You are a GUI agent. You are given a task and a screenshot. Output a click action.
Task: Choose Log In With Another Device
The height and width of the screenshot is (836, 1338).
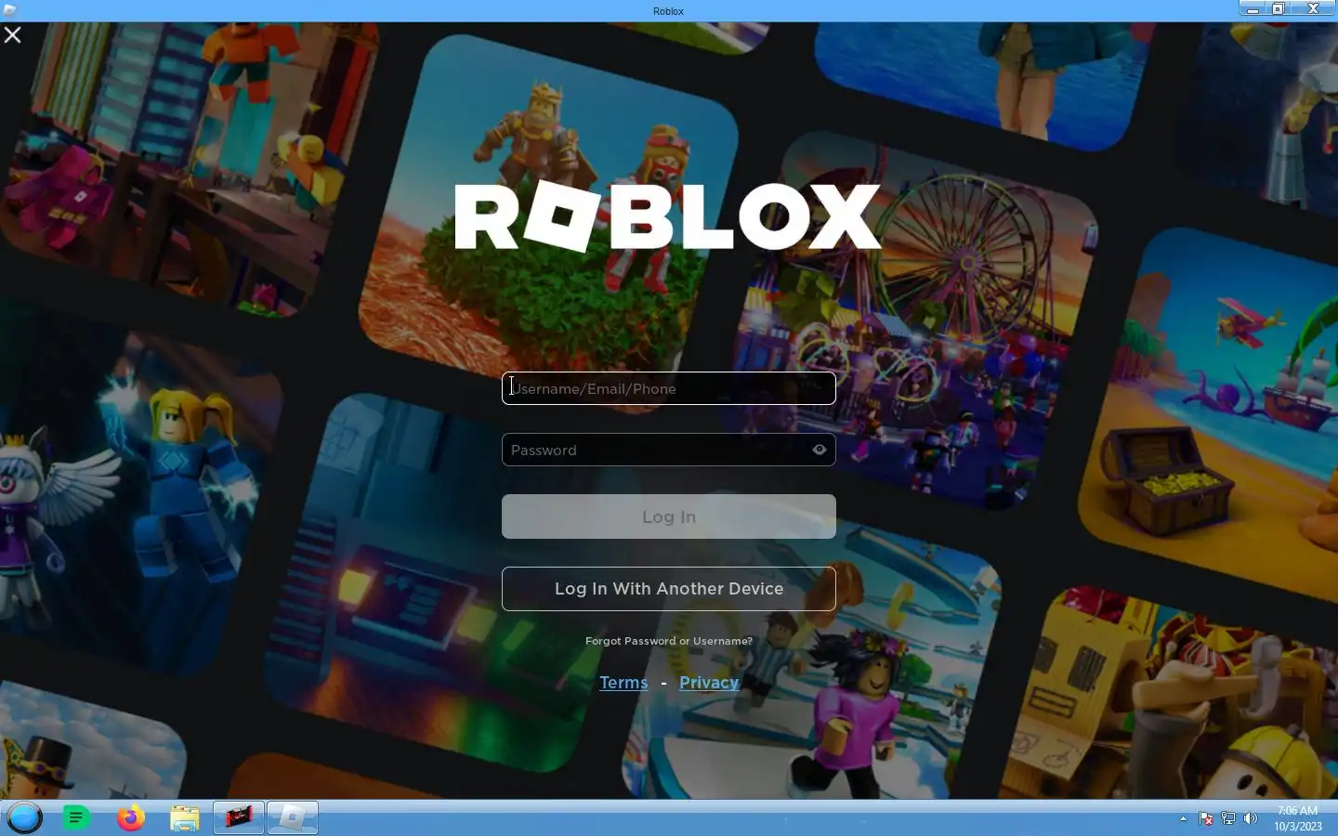coord(669,589)
